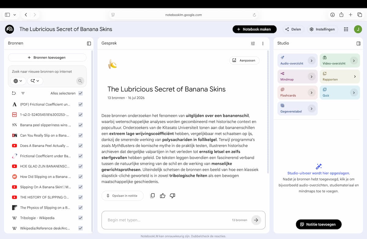This screenshot has width=367, height=239.
Task: Collapse the Studio panel icon
Action: [x=358, y=44]
